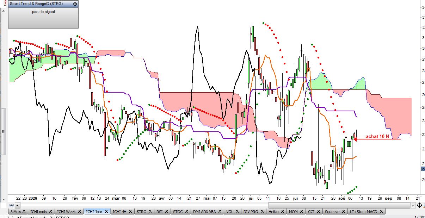Click the crosshair icon beside horizontal scrollbar
425x218 pixels.
(x=419, y=205)
